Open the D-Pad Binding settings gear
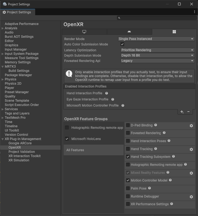 coord(191,126)
